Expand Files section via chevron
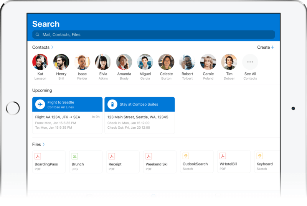 click(x=44, y=144)
